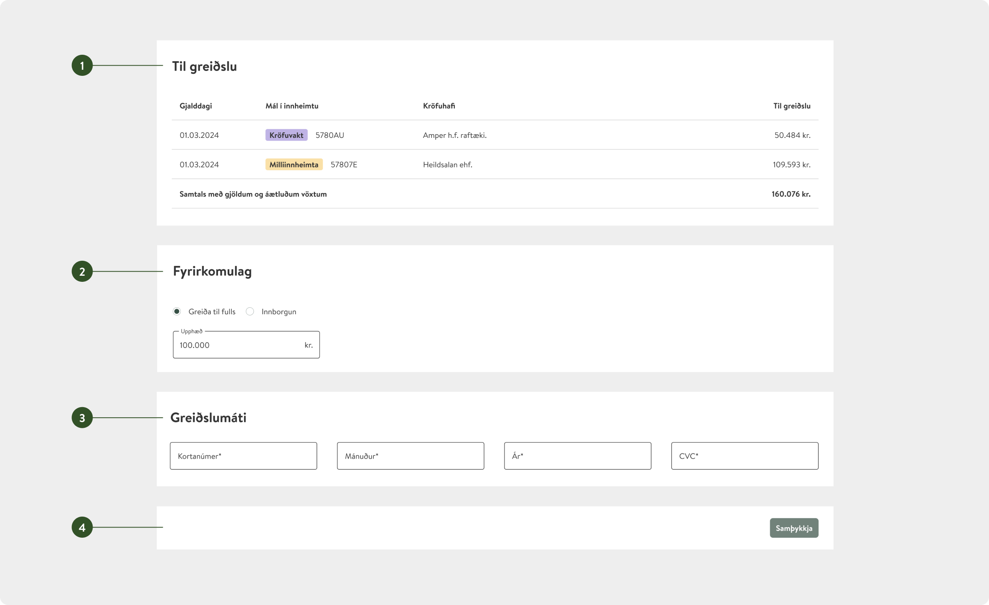Image resolution: width=989 pixels, height=605 pixels.
Task: Select the Innborgun radio option
Action: (250, 311)
